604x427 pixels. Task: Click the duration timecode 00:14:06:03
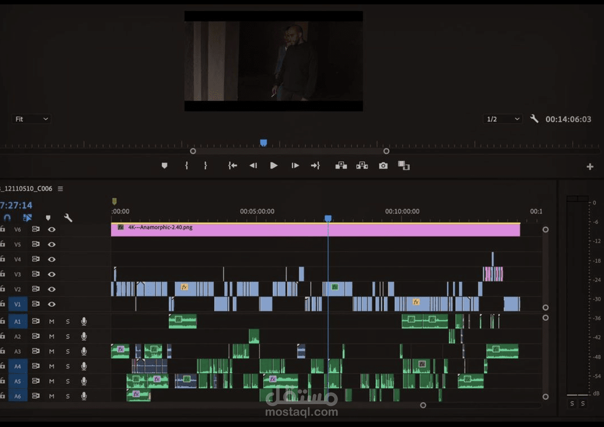click(568, 119)
